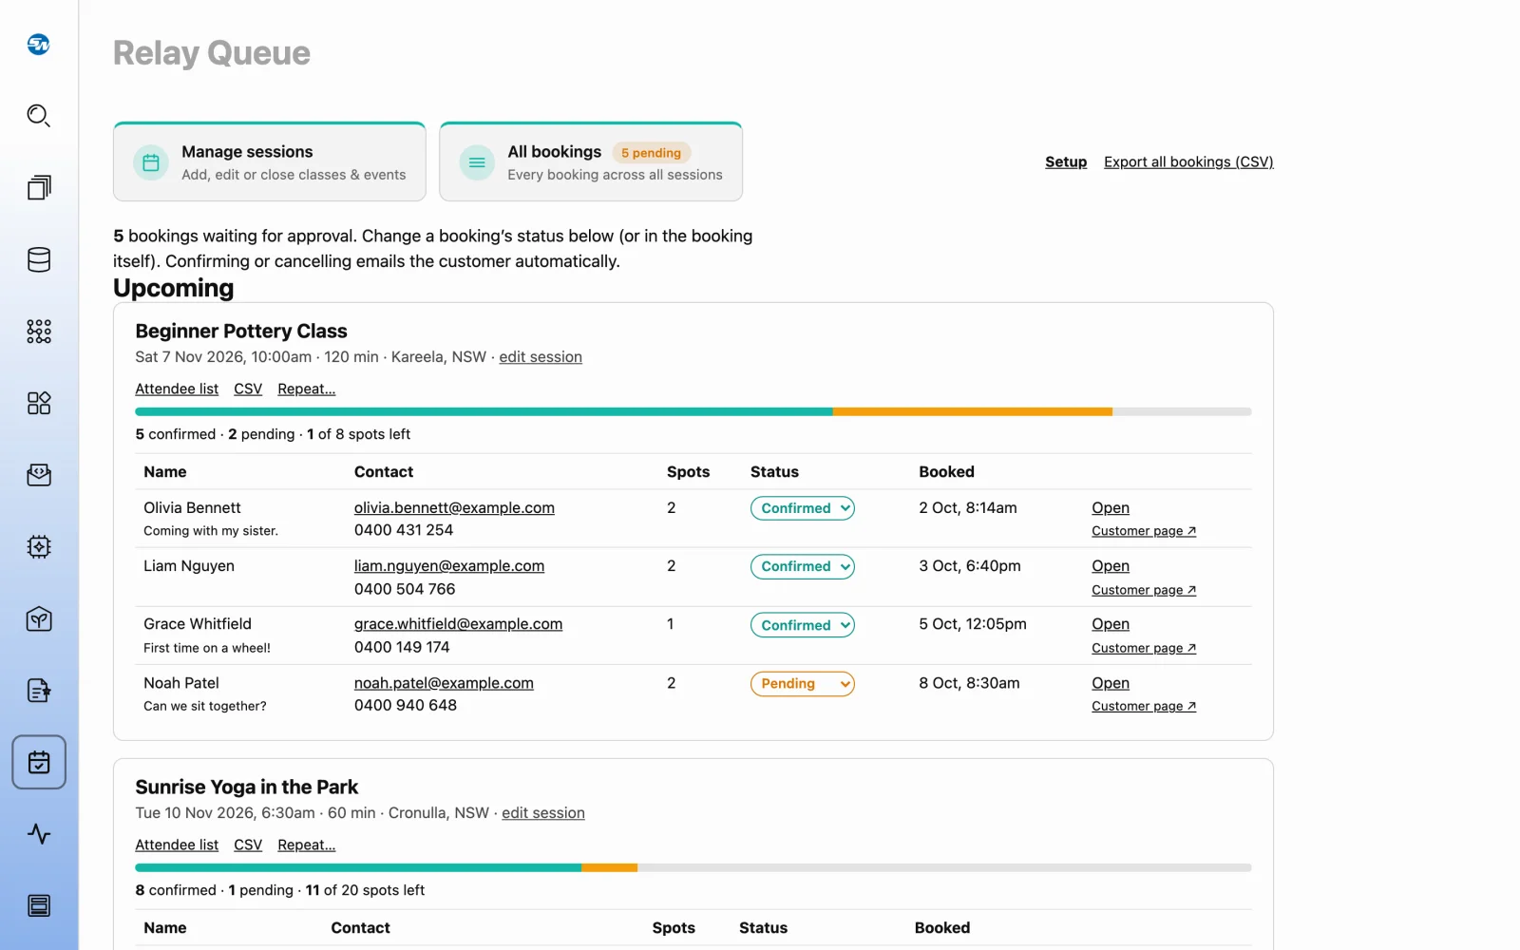Open the nine-dot grid icon in the sidebar
The height and width of the screenshot is (950, 1520).
pyautogui.click(x=39, y=332)
